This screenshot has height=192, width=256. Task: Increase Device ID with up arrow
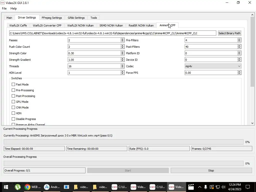point(239,58)
